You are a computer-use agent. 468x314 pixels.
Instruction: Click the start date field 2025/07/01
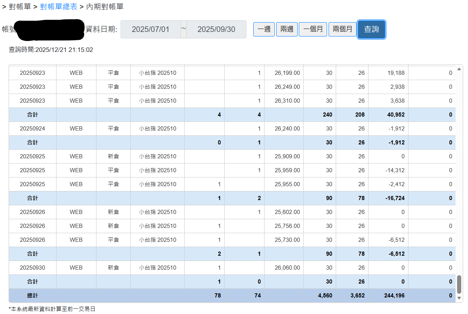(x=150, y=29)
